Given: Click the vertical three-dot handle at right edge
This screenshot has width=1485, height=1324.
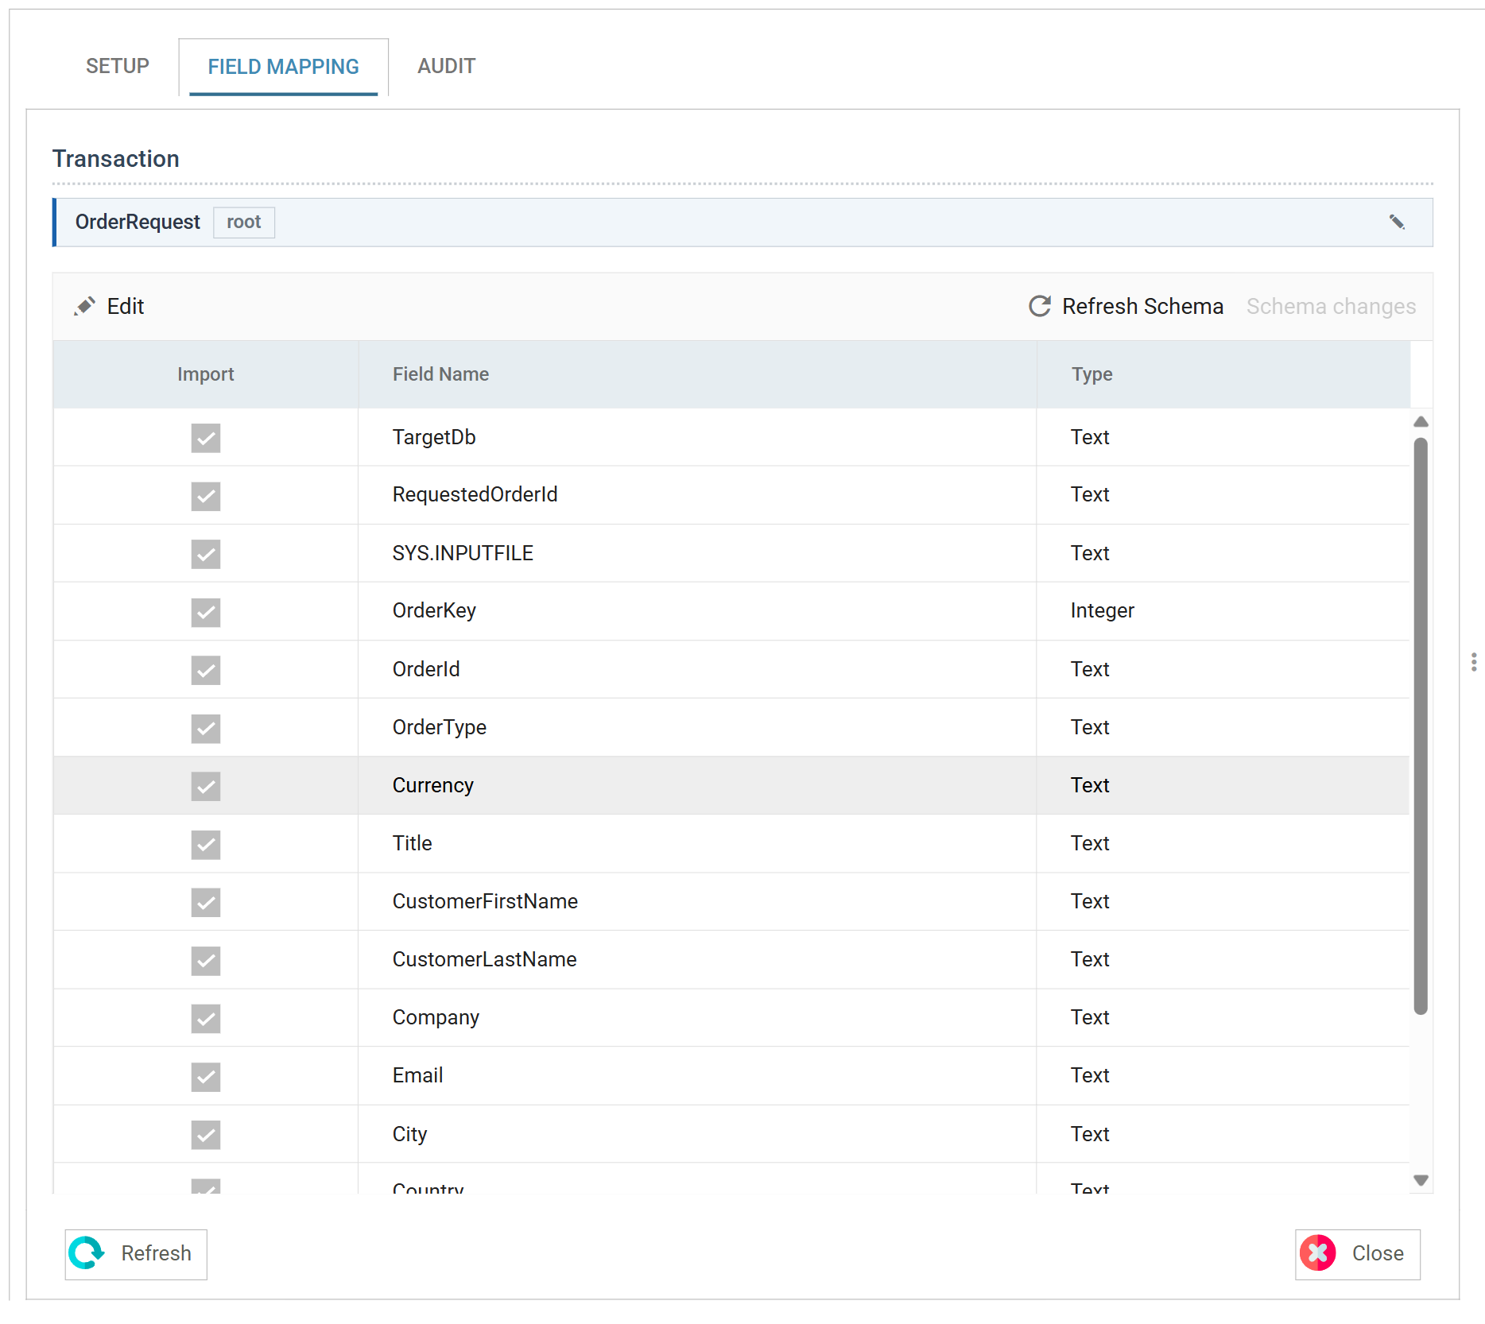Looking at the screenshot, I should click(1474, 662).
